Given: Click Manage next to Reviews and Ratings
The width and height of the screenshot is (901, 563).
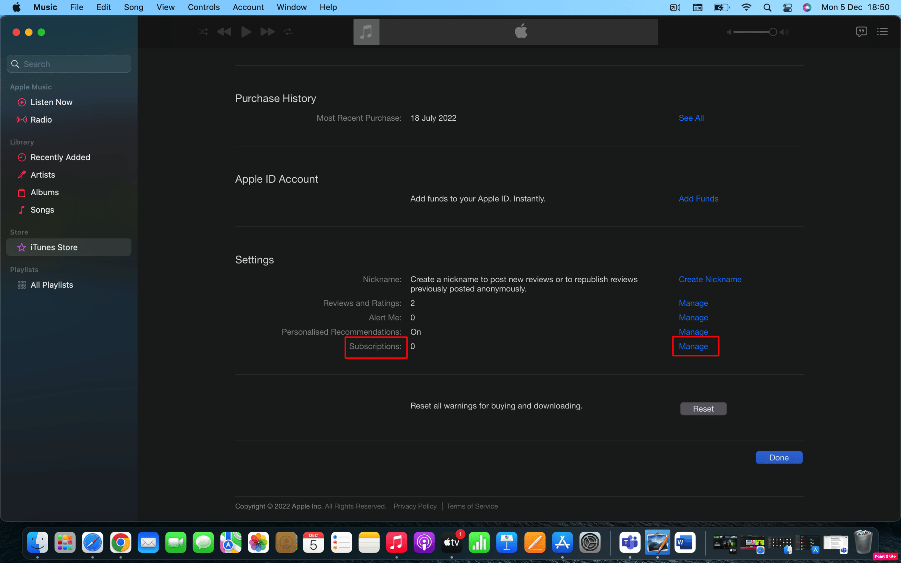Looking at the screenshot, I should pos(693,303).
